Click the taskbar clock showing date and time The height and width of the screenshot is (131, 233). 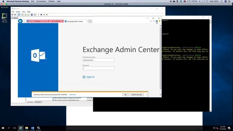[x=222, y=128]
